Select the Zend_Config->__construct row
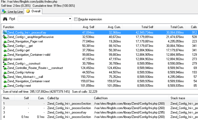 [x=100, y=64]
